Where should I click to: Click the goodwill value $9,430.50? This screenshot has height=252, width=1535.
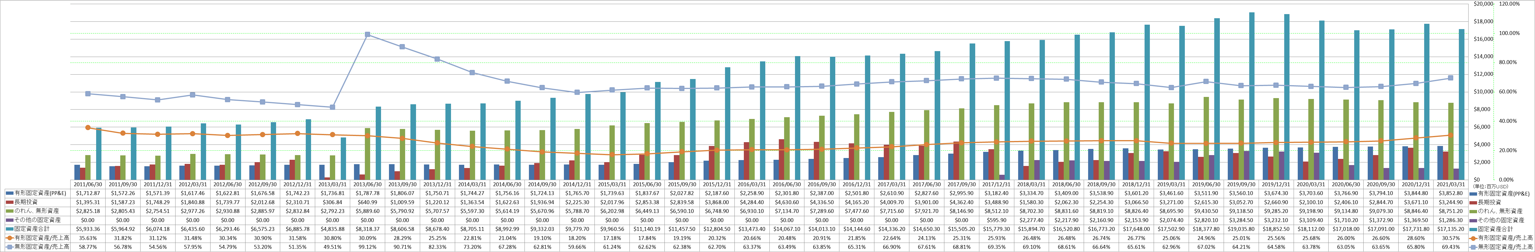(1206, 211)
